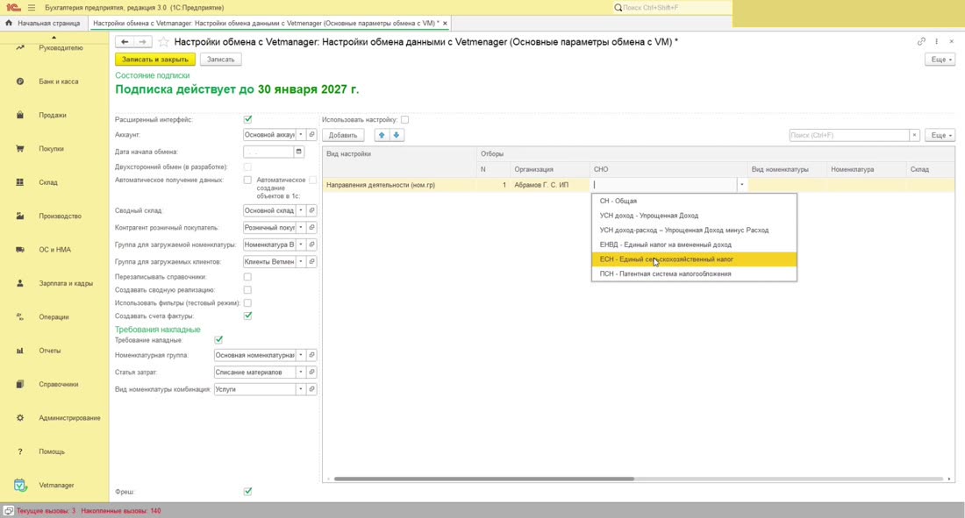The height and width of the screenshot is (518, 965).
Task: Enable Перезаписывать справочники checkbox
Action: pyautogui.click(x=247, y=277)
